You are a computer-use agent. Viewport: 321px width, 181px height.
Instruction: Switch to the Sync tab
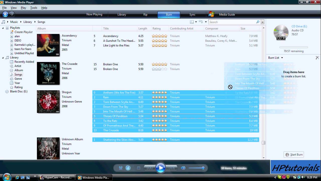192,15
